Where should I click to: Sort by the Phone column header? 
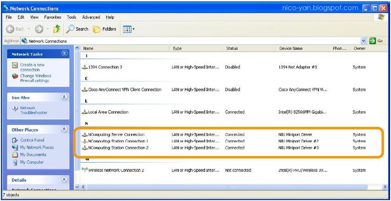(341, 49)
